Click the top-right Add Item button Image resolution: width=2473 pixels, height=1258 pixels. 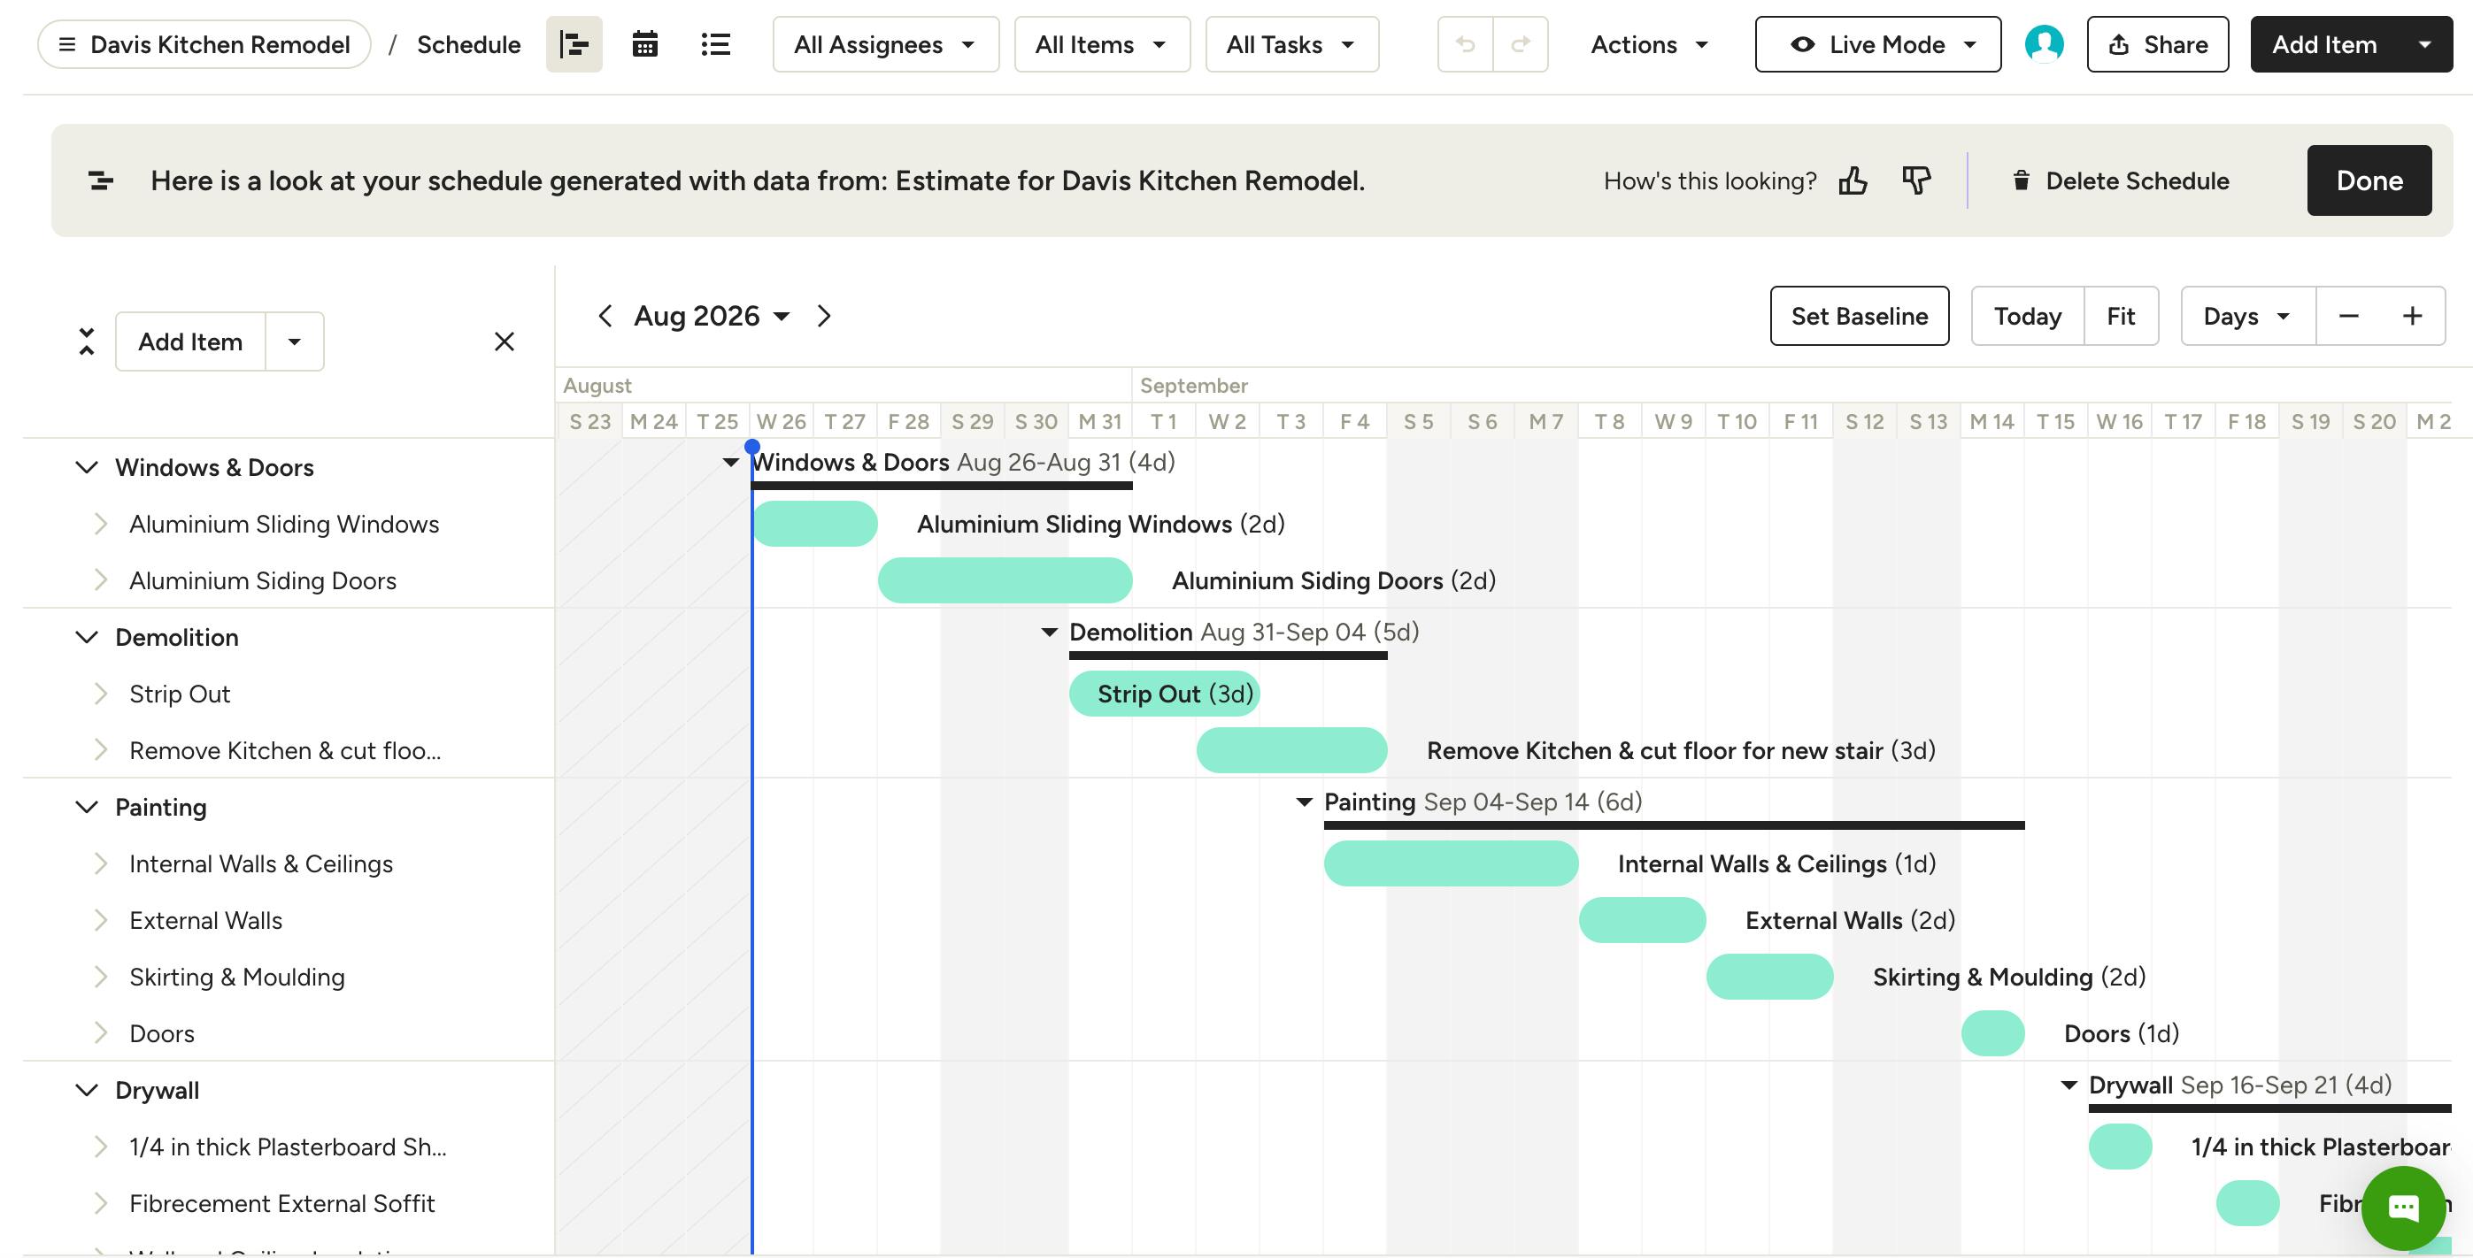2323,44
